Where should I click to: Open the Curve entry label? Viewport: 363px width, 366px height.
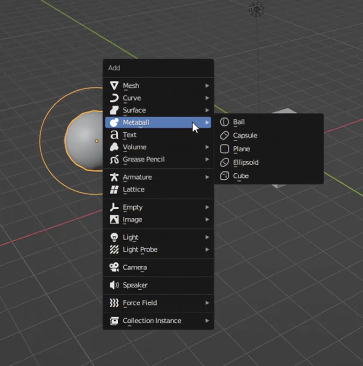(x=132, y=98)
